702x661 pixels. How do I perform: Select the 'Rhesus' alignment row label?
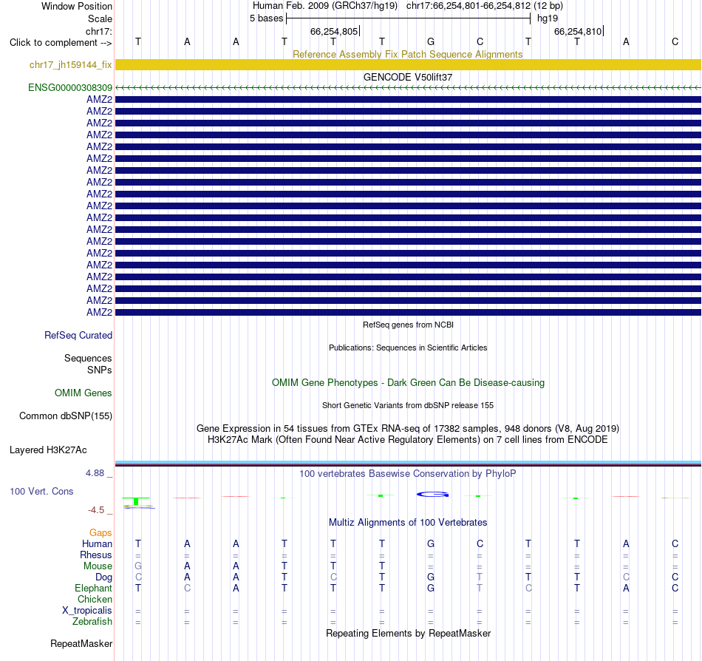point(96,555)
